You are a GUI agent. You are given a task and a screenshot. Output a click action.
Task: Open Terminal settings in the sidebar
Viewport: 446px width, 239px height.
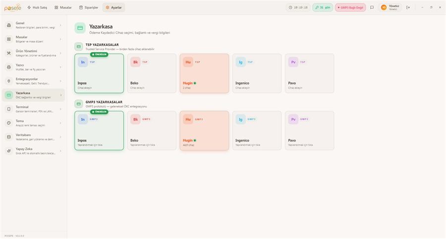(x=33, y=109)
